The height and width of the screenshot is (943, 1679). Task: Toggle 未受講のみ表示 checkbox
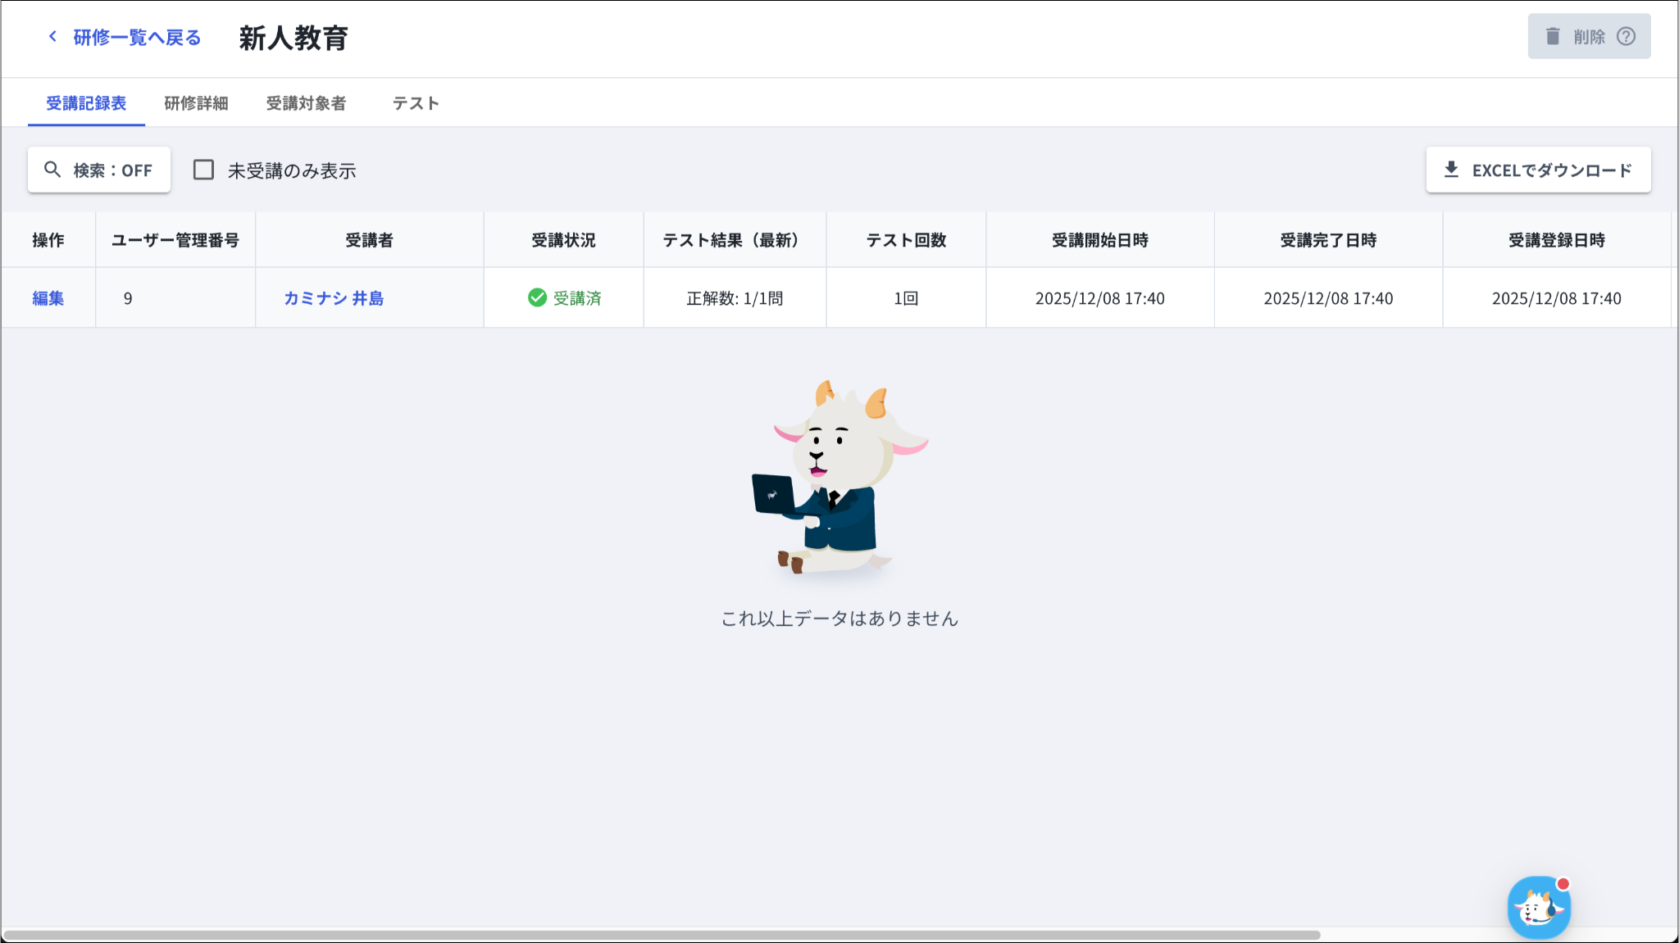203,170
